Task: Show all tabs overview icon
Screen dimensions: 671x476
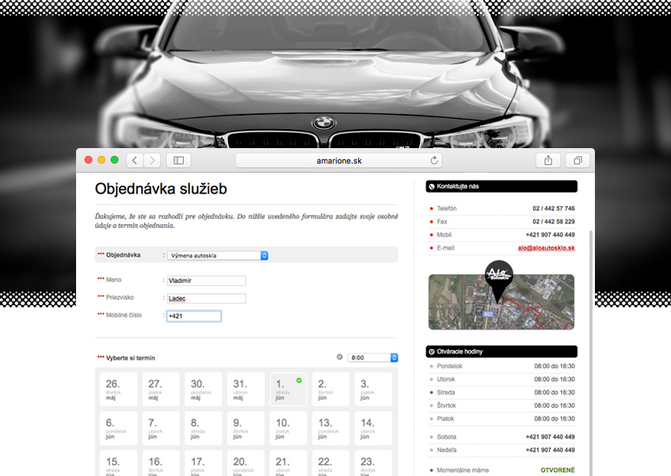Action: (578, 160)
